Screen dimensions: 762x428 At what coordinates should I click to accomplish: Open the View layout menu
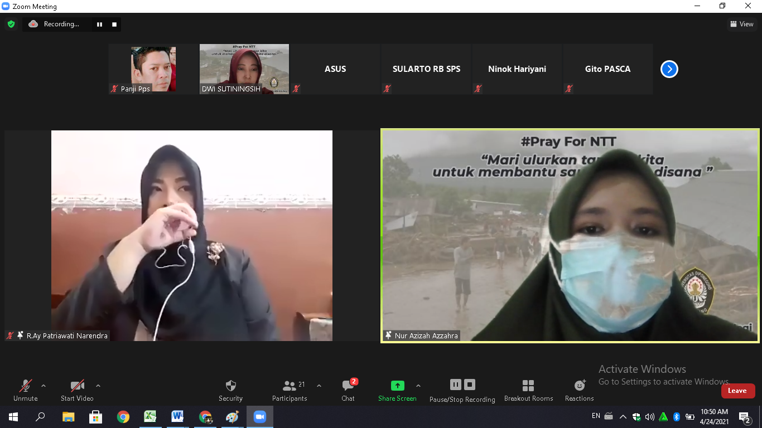(741, 24)
